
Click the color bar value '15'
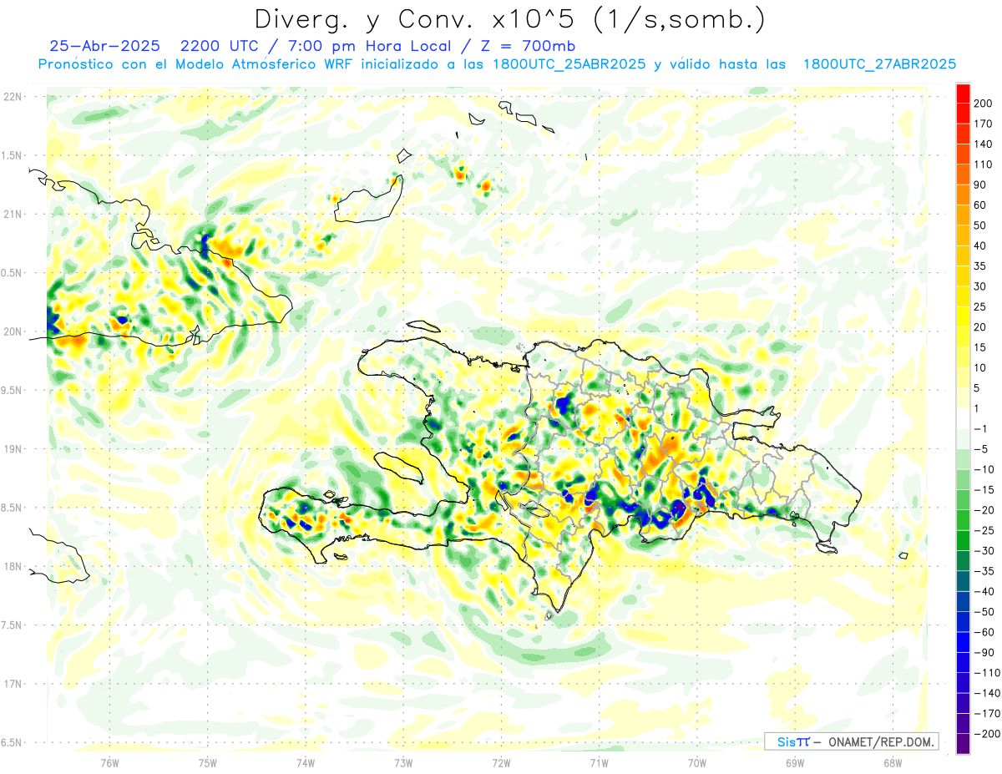point(981,347)
